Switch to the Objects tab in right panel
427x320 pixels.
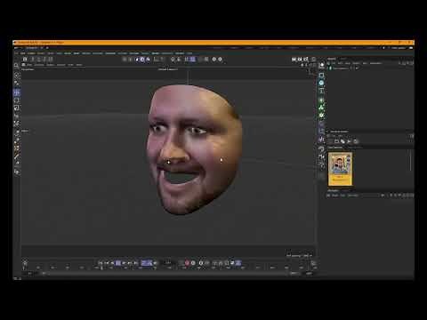coord(332,59)
